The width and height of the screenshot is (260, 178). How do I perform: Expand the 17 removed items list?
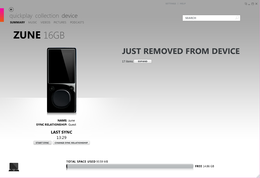(143, 61)
